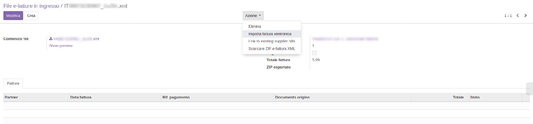Open the Azione dropdown
533x124 pixels.
click(253, 16)
